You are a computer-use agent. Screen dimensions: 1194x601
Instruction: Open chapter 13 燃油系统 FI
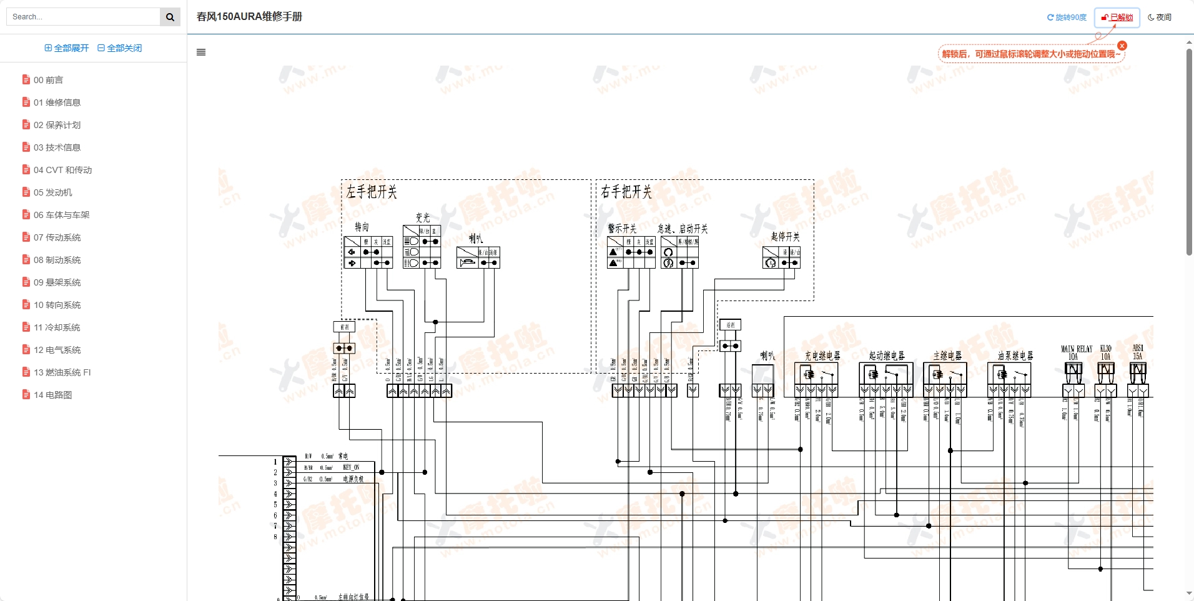point(62,372)
